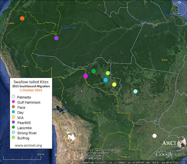This screenshot has height=164, width=187.
Task: Click the 'Palmetto' legend label
Action: 24,97
